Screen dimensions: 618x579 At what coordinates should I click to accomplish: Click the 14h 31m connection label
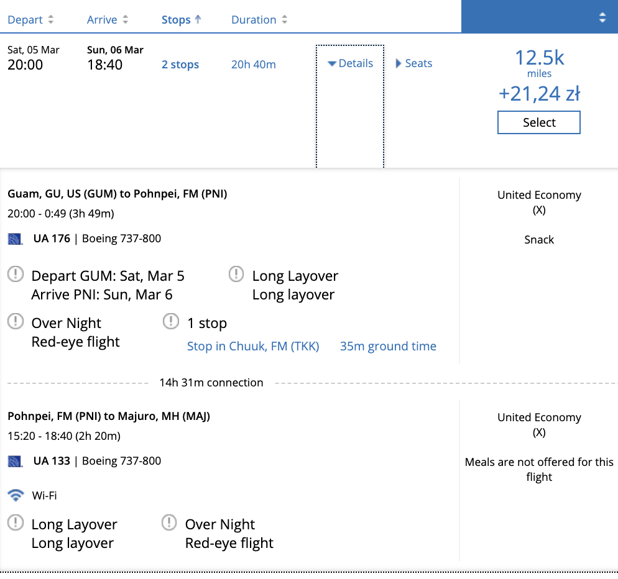click(211, 383)
